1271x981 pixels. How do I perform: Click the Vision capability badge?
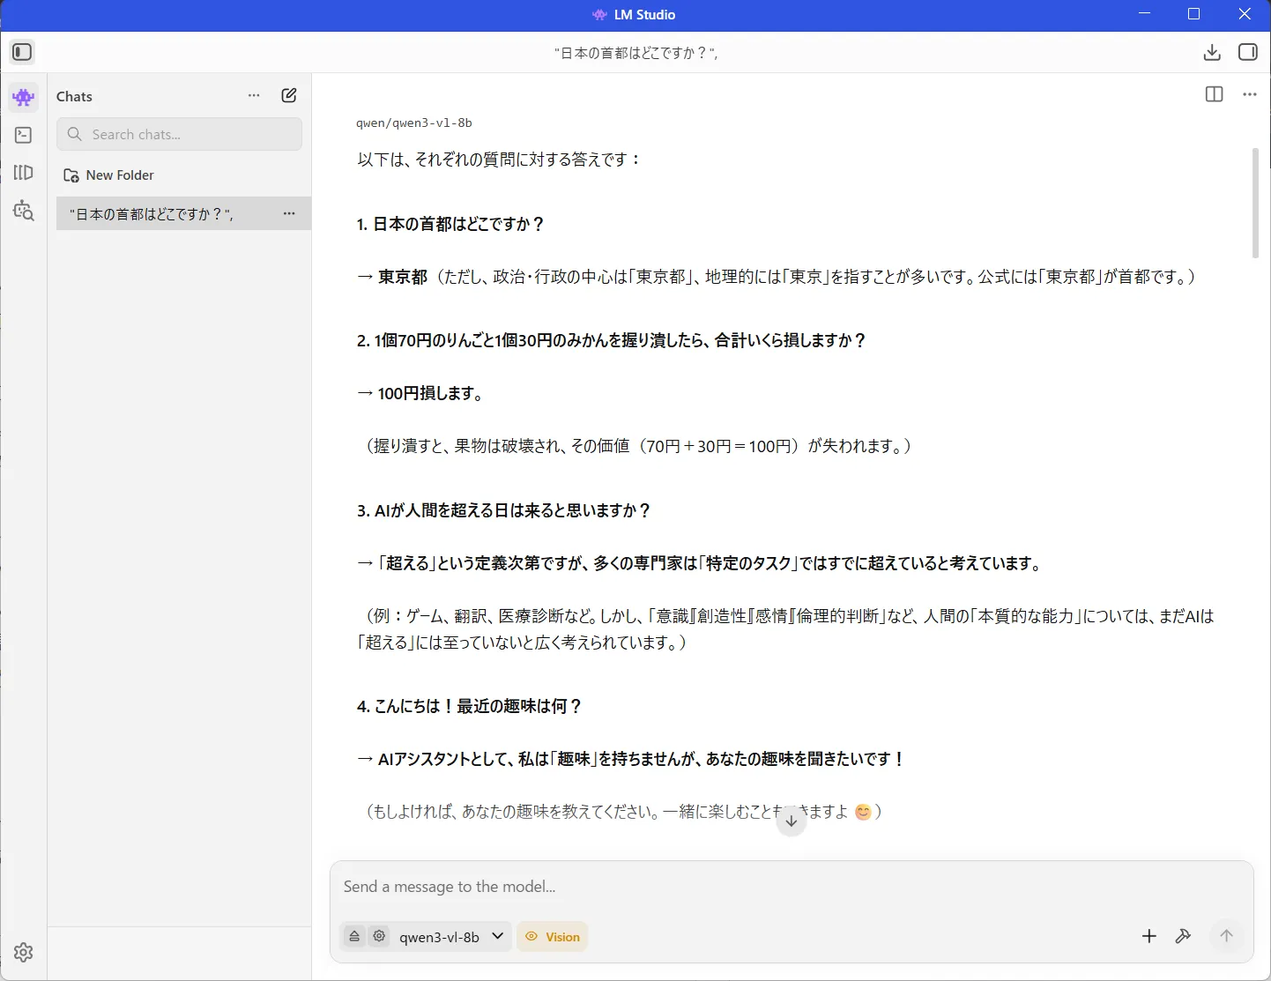[553, 937]
